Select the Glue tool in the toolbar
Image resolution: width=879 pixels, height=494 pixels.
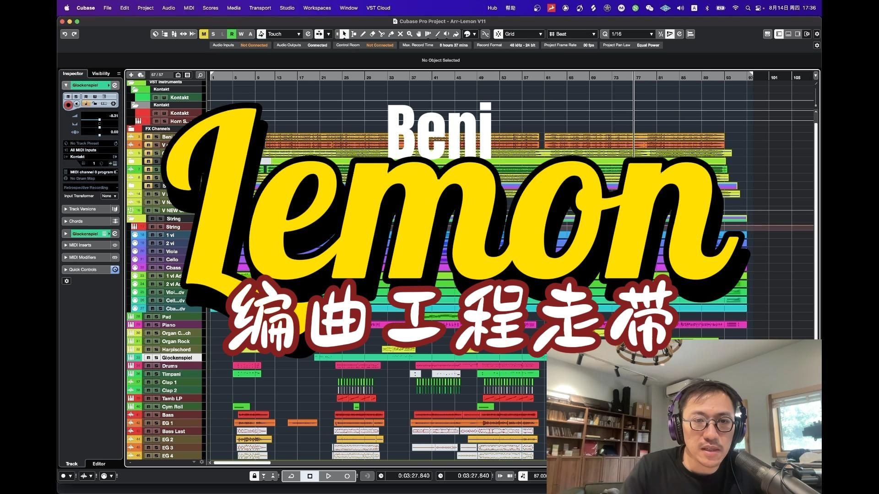pos(391,34)
